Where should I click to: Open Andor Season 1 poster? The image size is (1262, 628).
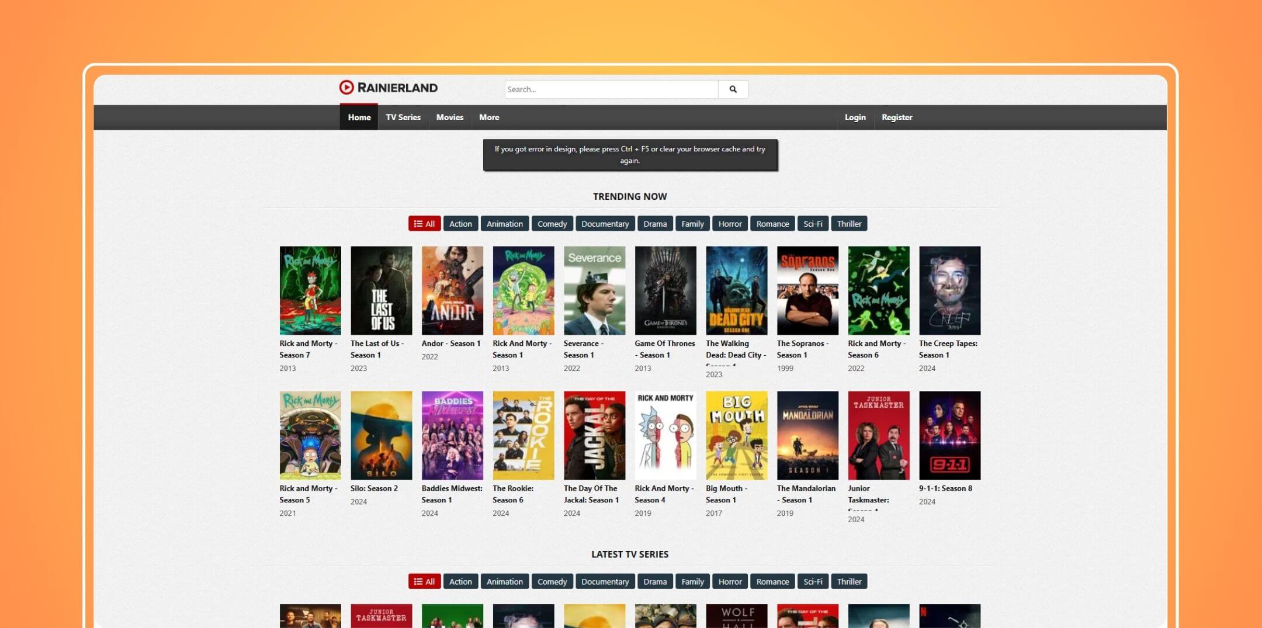pos(452,290)
